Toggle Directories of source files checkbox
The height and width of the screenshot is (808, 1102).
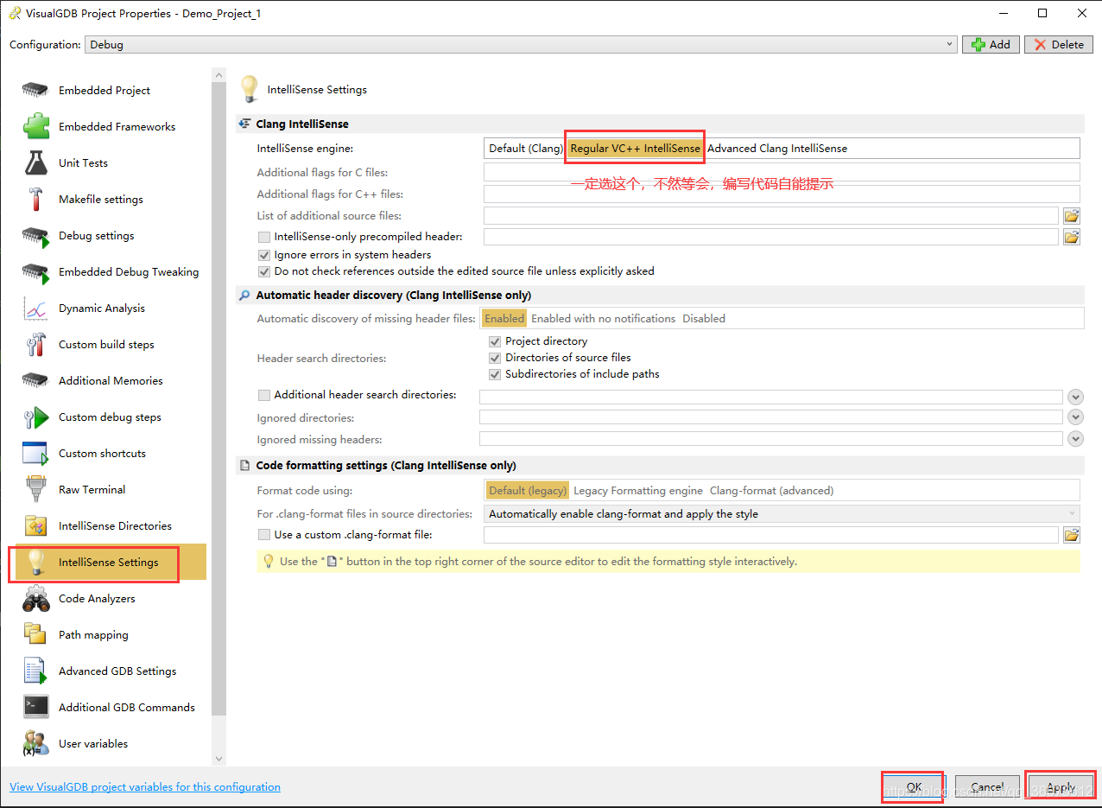[x=495, y=358]
